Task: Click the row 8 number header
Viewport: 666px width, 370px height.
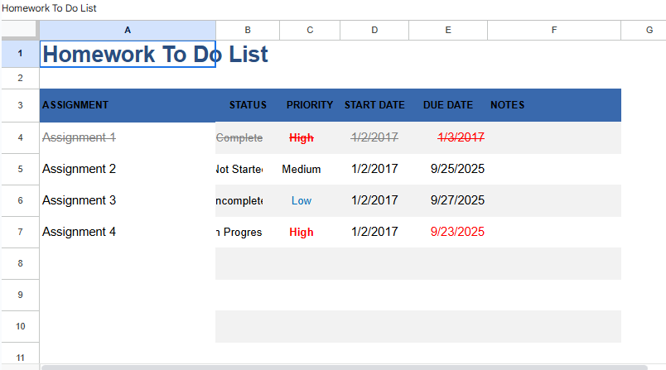Action: pyautogui.click(x=20, y=263)
